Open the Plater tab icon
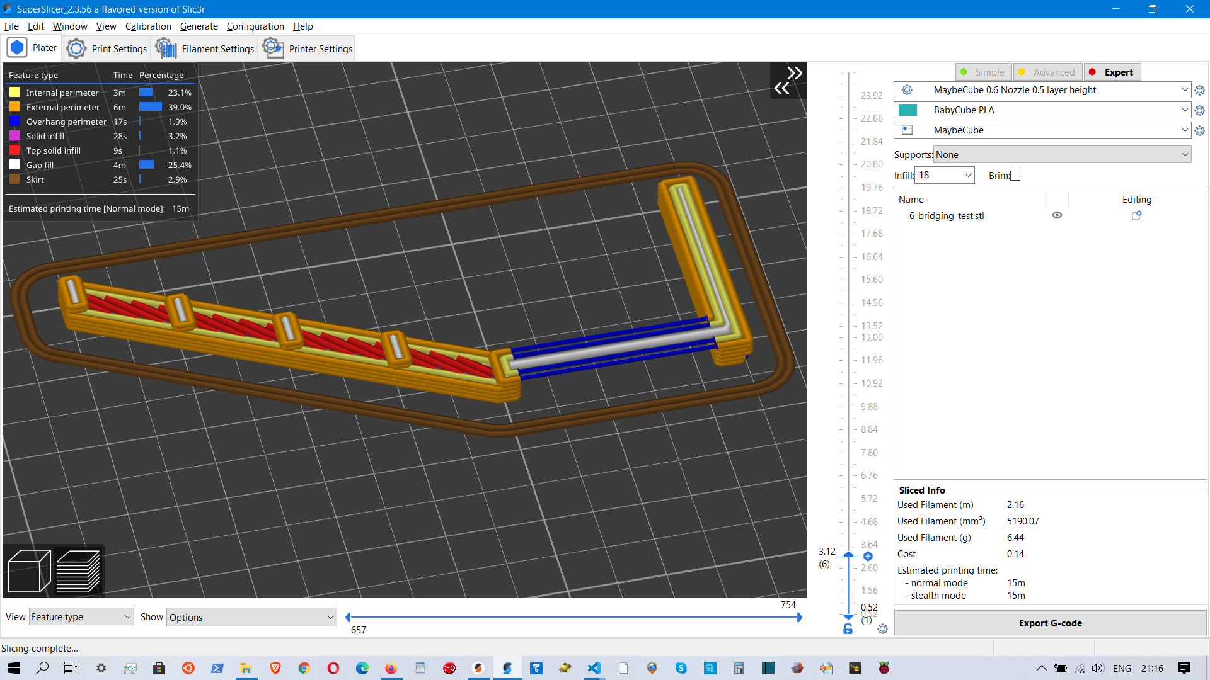 pos(17,48)
